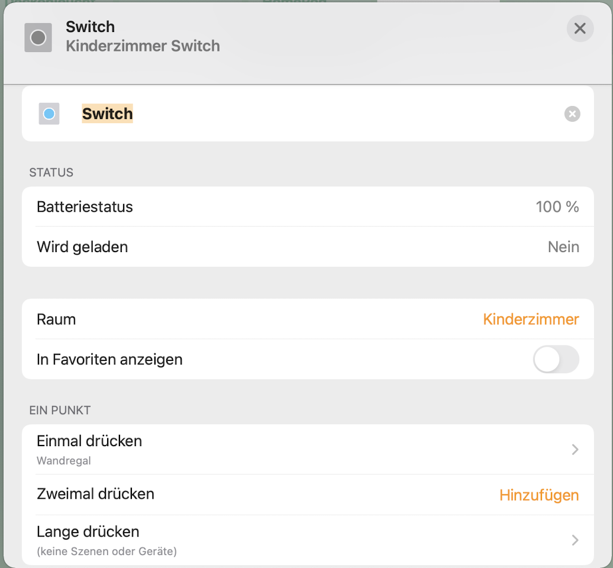Toggle In Favoriten anzeigen switch
Image resolution: width=613 pixels, height=568 pixels.
(556, 359)
